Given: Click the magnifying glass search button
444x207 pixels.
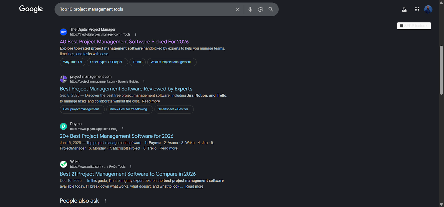Looking at the screenshot, I should click(271, 9).
